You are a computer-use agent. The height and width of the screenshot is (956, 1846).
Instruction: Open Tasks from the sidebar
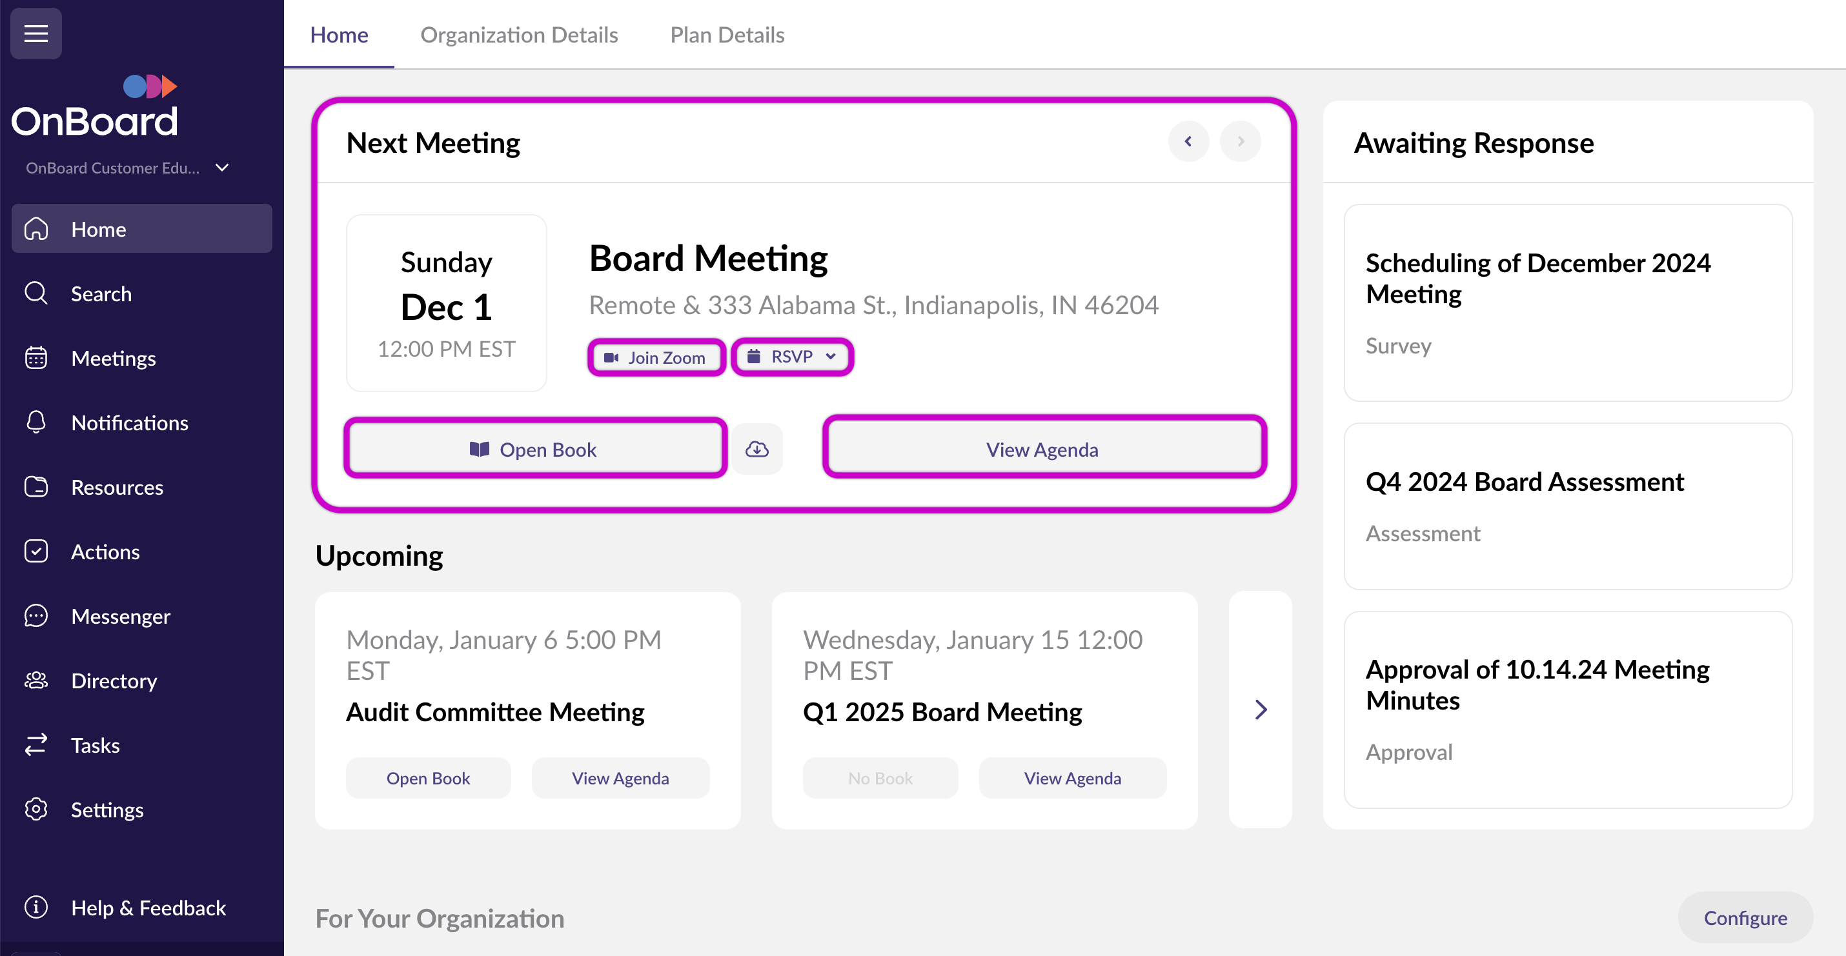95,745
